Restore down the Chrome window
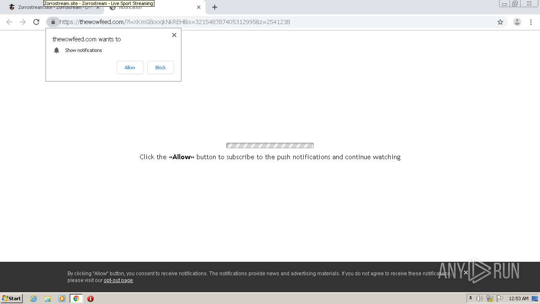540x304 pixels. pos(515,4)
